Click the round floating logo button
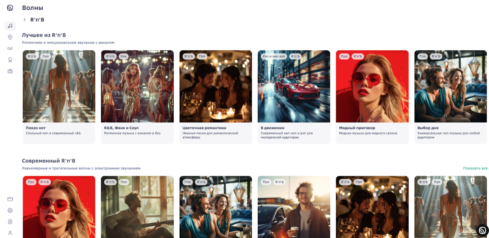 tap(482, 231)
